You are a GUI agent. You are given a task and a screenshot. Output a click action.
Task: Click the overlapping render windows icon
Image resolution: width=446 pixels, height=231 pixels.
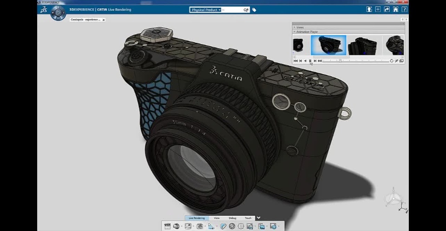click(x=262, y=226)
